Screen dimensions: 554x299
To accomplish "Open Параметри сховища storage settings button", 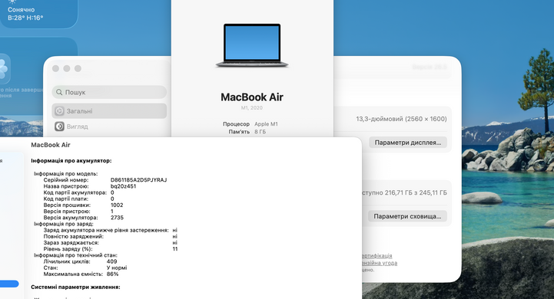I will coord(407,216).
